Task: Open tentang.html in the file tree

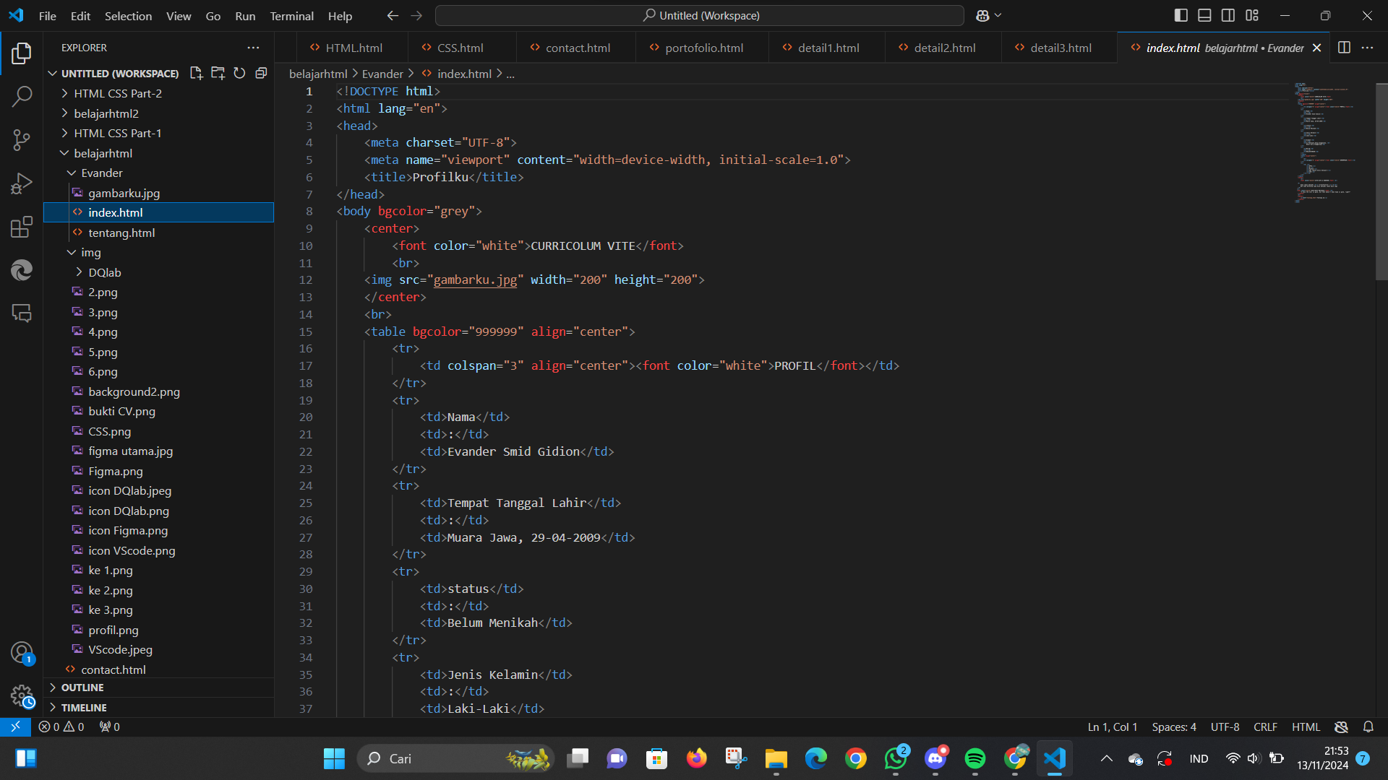Action: [121, 233]
